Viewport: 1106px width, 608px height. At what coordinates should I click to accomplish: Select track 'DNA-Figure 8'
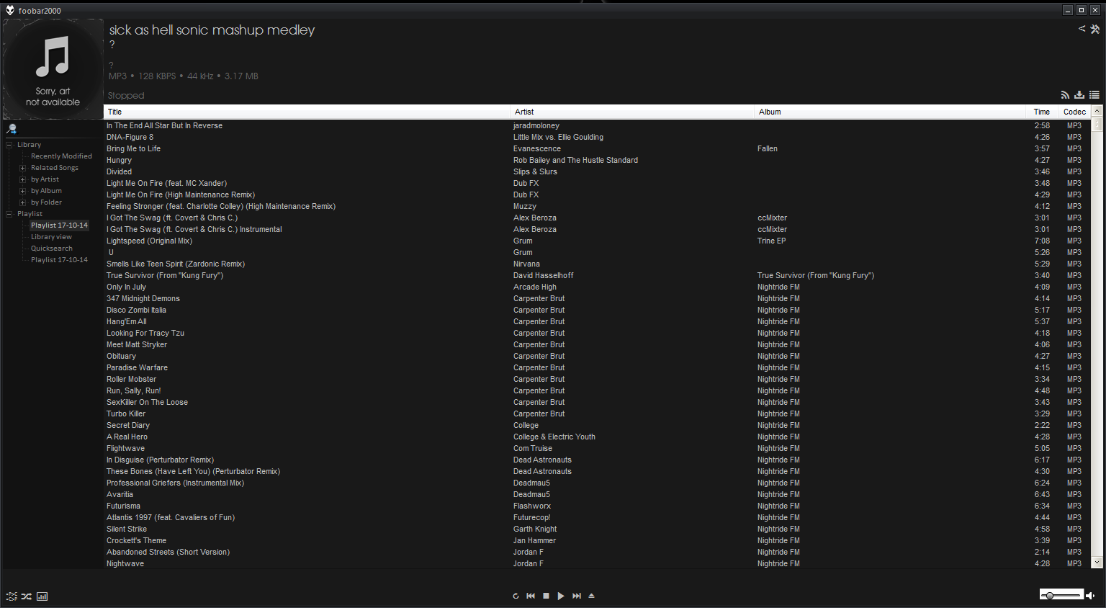(130, 137)
